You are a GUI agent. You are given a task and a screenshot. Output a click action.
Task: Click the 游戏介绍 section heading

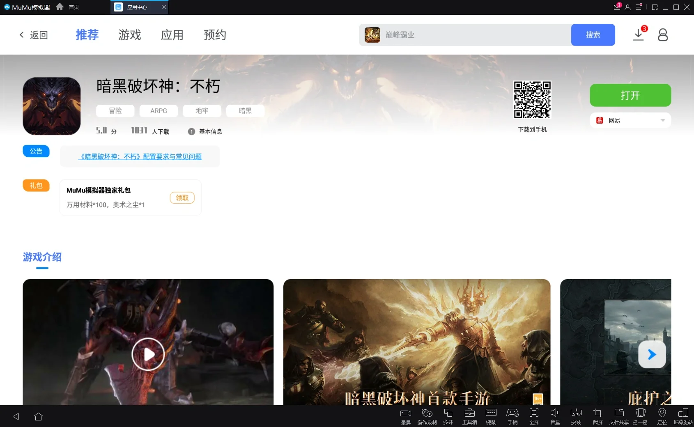[x=42, y=257]
